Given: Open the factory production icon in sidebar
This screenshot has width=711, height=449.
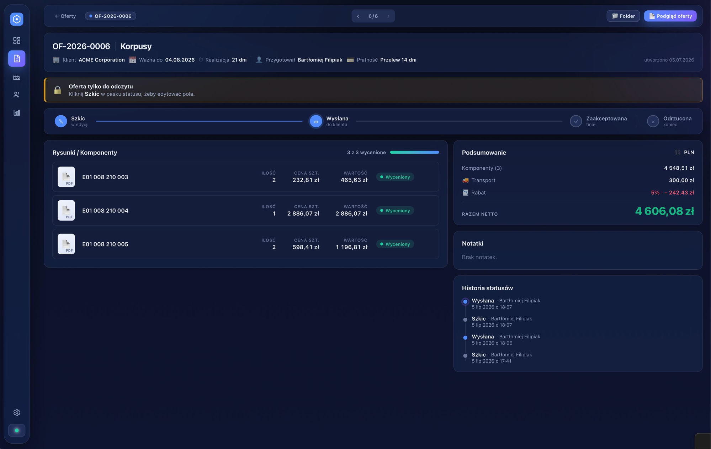Looking at the screenshot, I should [x=17, y=78].
